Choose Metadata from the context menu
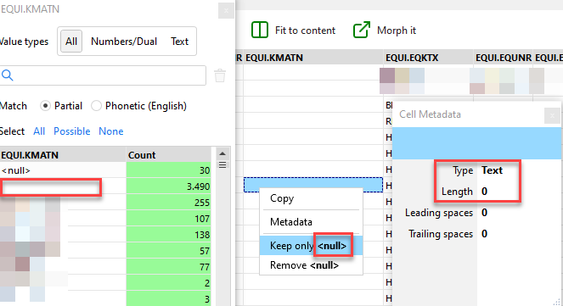Screen dimensions: 563x306 (x=311, y=222)
